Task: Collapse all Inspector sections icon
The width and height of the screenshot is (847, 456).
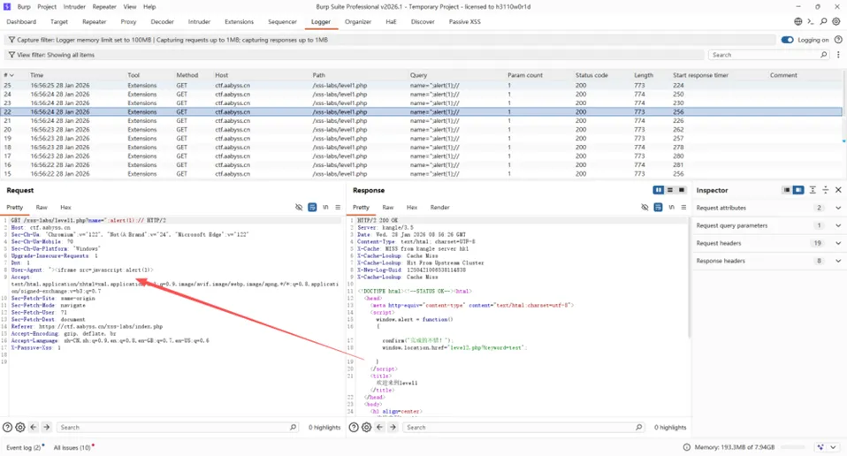Action: [826, 190]
